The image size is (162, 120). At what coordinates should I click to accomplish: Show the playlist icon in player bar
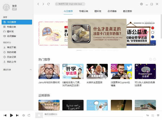153,115
